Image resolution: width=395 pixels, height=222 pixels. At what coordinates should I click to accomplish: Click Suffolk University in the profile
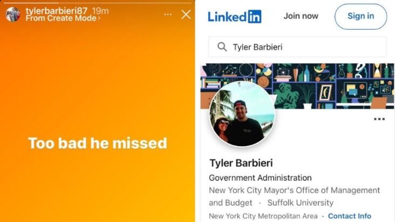(x=300, y=203)
